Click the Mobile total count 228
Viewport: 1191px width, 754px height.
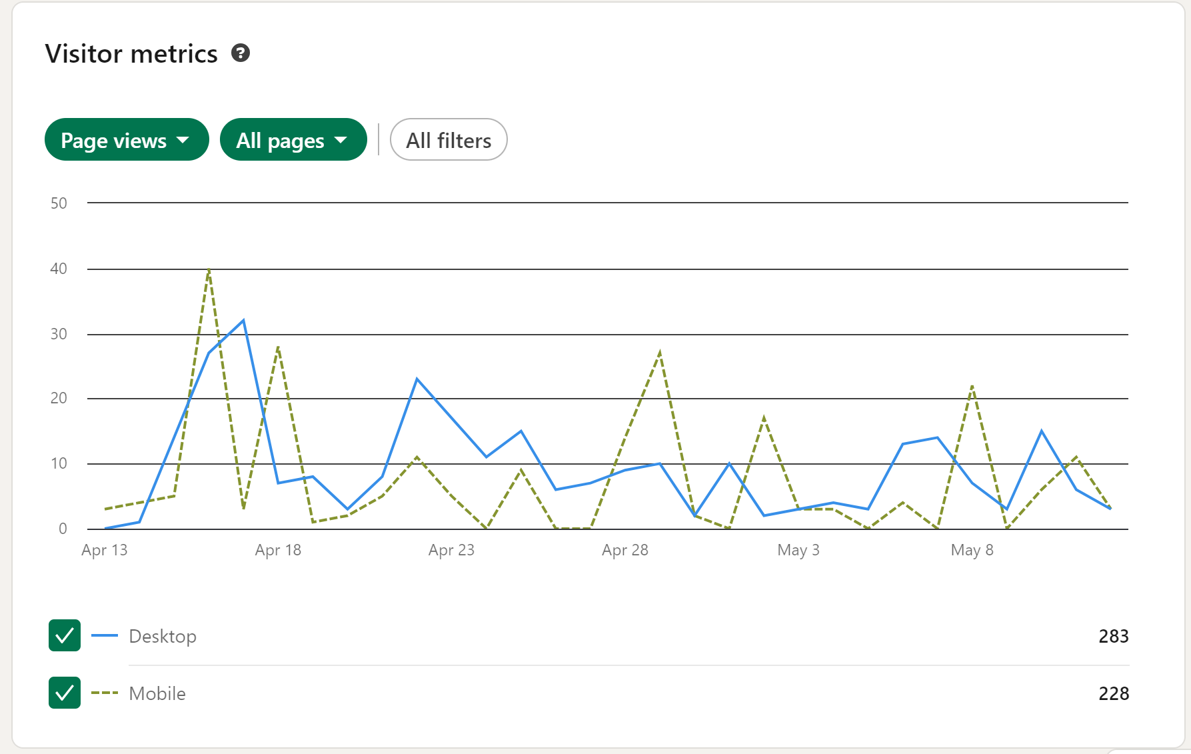click(1113, 693)
